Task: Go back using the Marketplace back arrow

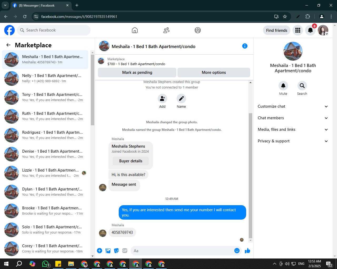Action: (x=8, y=45)
